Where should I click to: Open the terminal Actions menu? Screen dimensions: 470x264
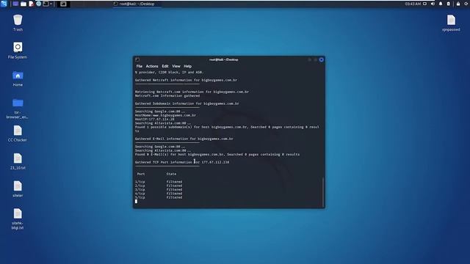pos(152,66)
